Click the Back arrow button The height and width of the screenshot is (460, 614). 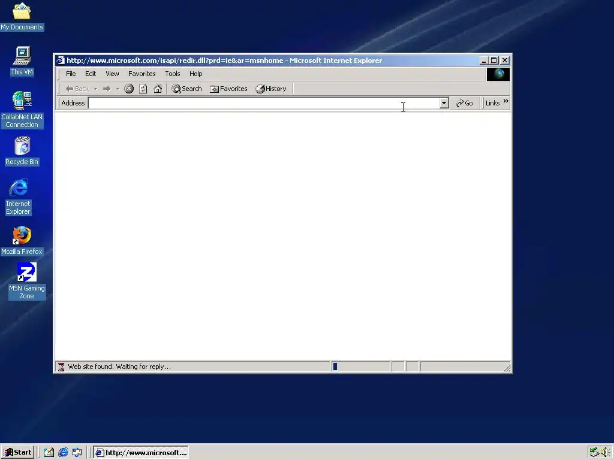click(x=77, y=89)
